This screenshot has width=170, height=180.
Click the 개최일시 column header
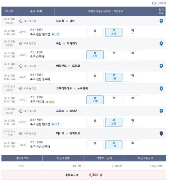9,11
